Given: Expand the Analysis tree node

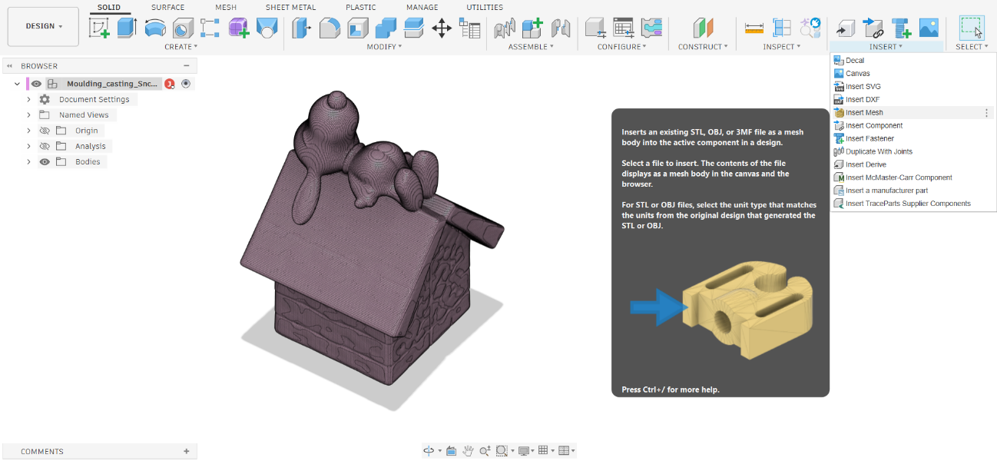Looking at the screenshot, I should pyautogui.click(x=28, y=146).
